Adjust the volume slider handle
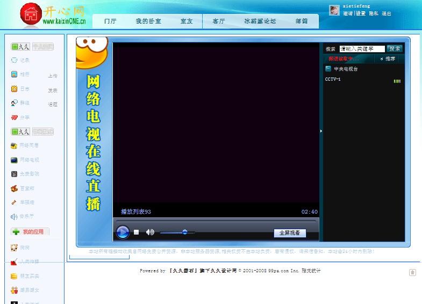 tap(184, 232)
